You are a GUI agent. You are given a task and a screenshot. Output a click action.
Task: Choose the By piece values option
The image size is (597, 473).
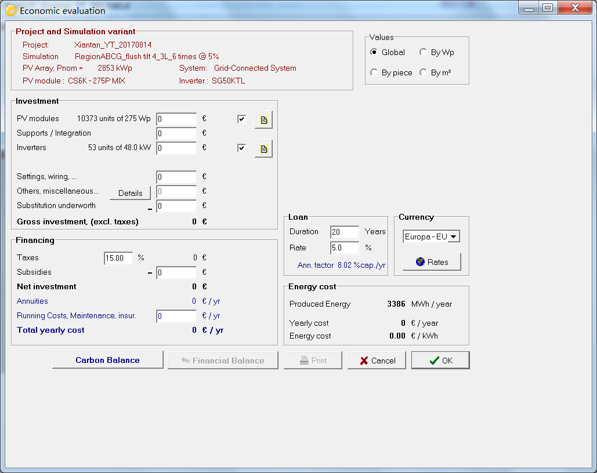click(374, 72)
